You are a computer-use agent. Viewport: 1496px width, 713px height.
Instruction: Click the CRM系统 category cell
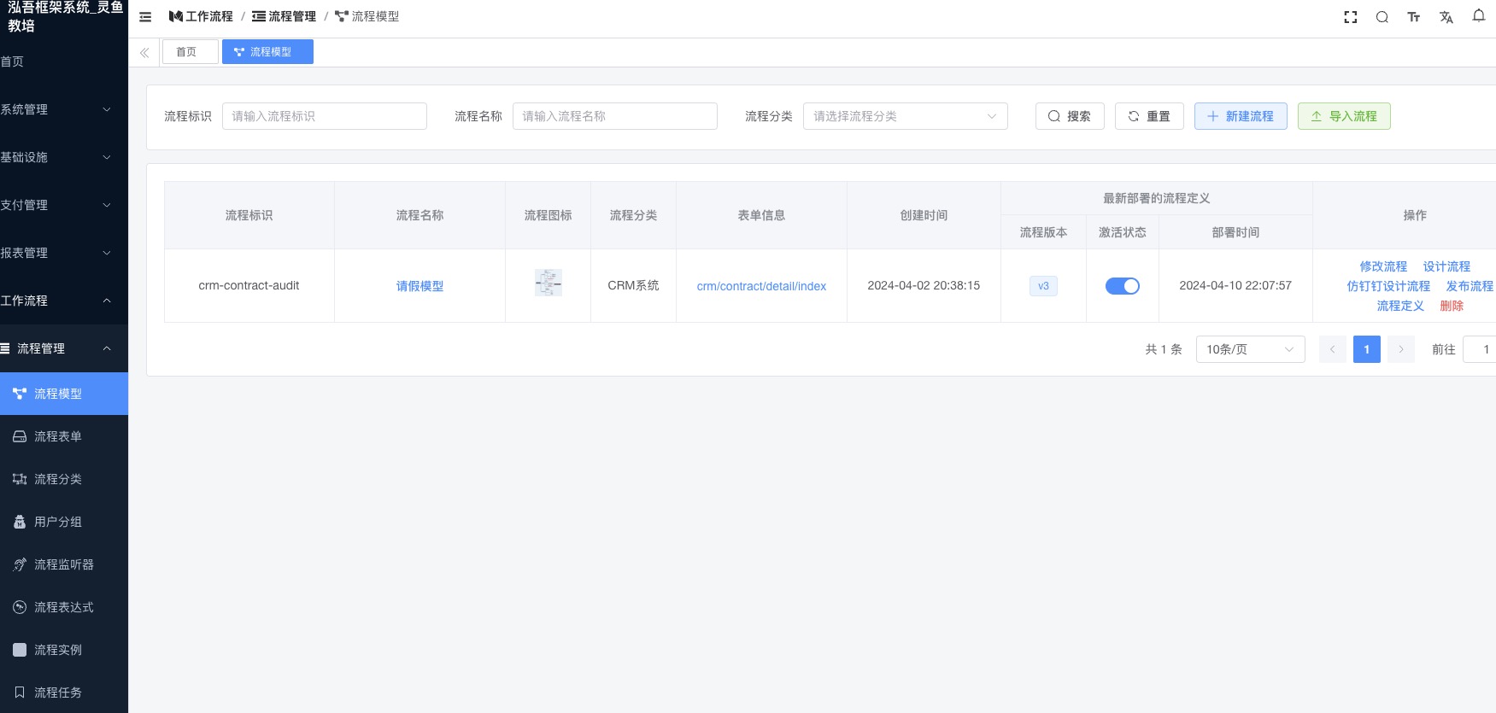pos(633,285)
